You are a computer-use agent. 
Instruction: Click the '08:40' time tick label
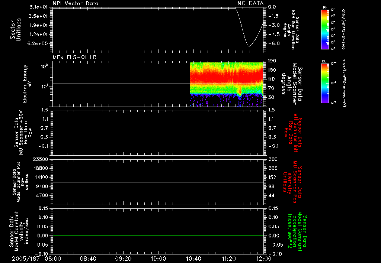coord(88,259)
